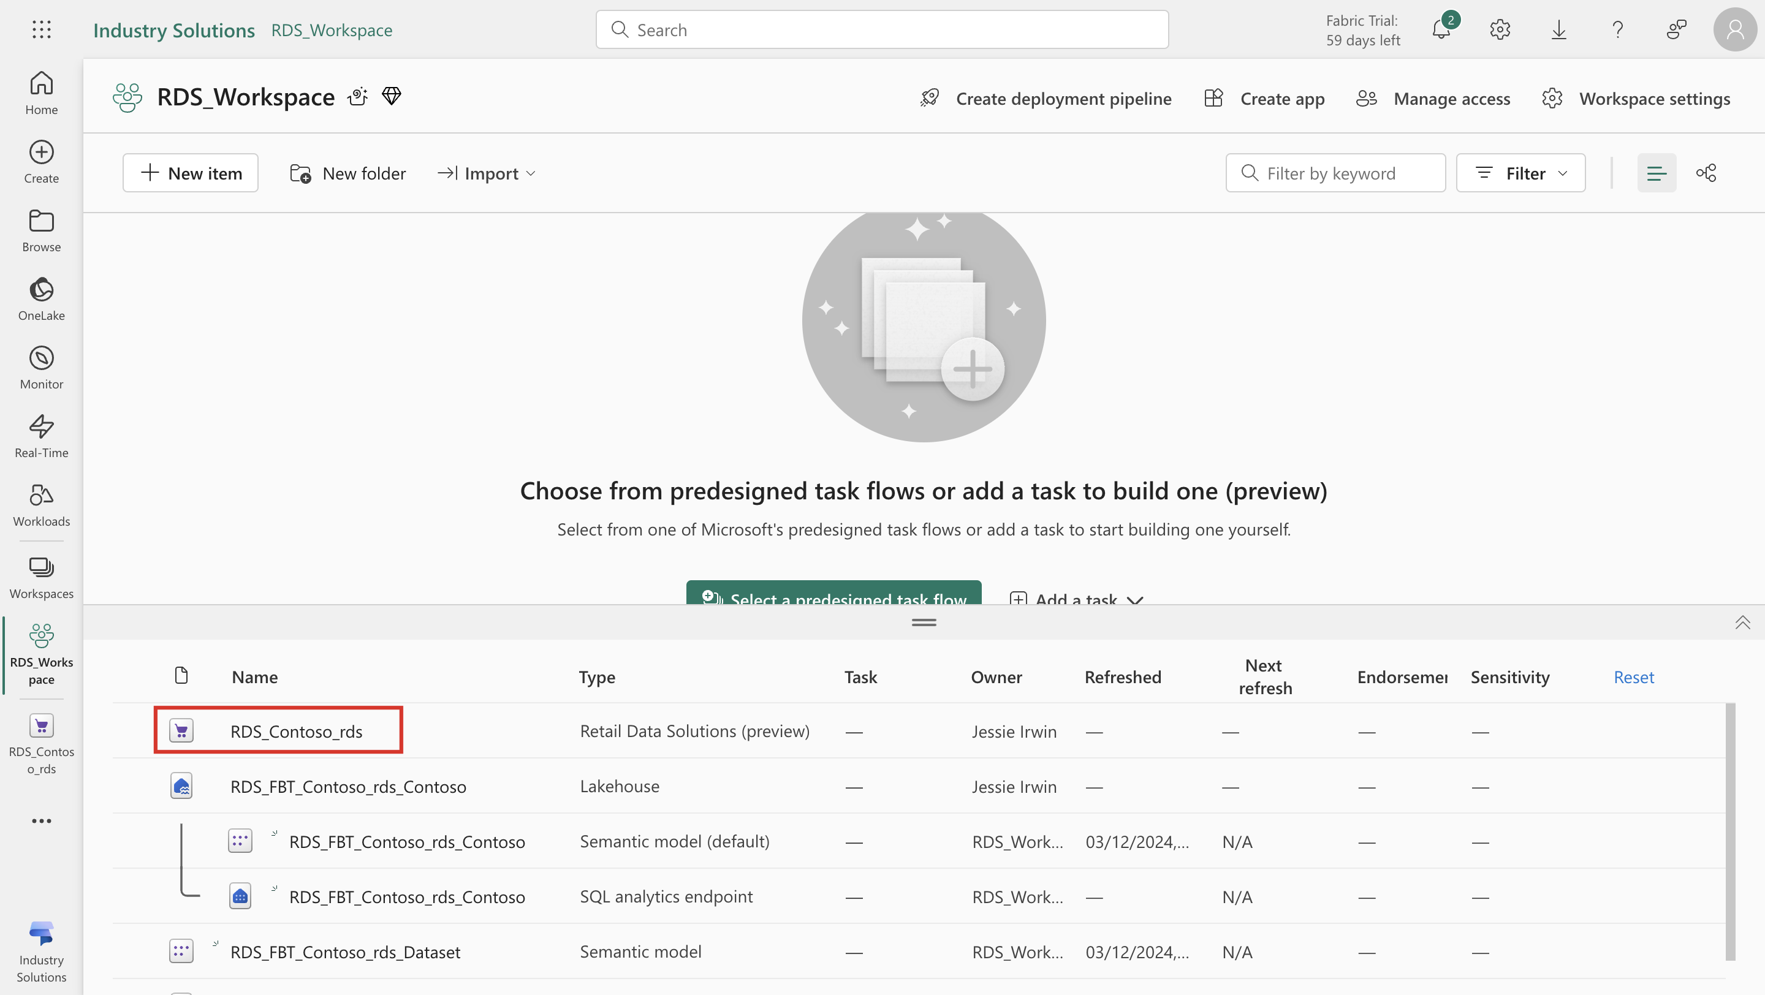Open RDS_FBT_Contoso_rds_Dataset semantic model
The image size is (1765, 995).
pyautogui.click(x=345, y=952)
